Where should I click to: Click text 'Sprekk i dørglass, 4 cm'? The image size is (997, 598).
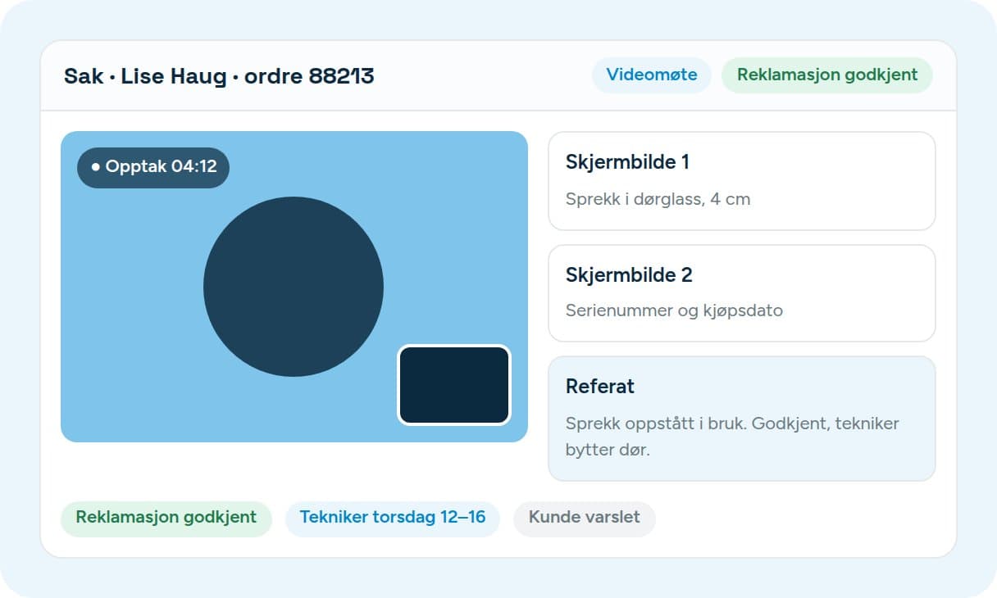(658, 199)
